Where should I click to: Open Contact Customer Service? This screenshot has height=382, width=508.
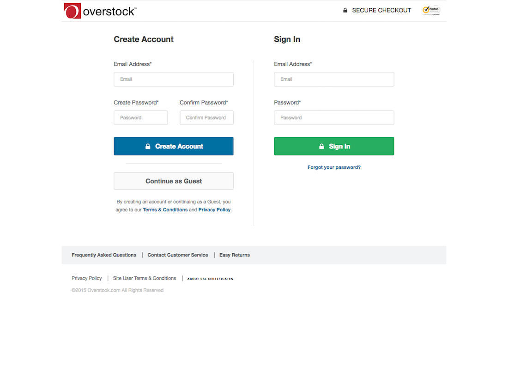[x=177, y=255]
